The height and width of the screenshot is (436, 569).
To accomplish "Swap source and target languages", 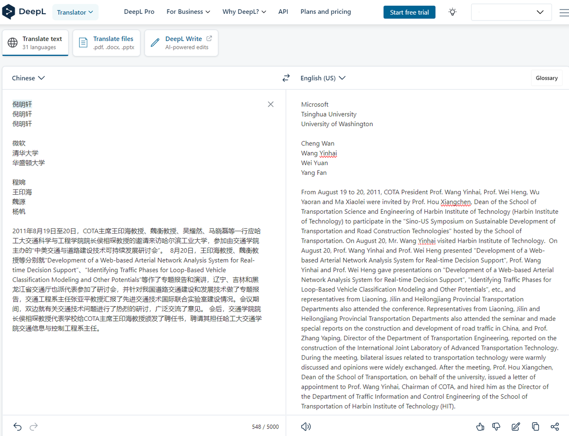I will [286, 78].
